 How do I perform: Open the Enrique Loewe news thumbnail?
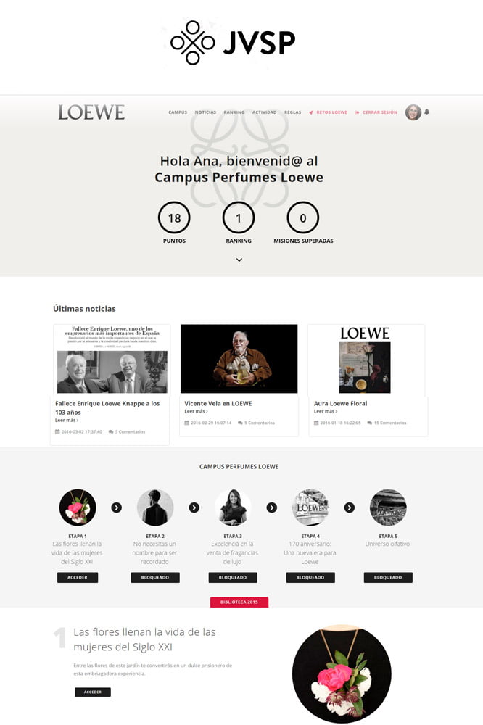point(112,359)
